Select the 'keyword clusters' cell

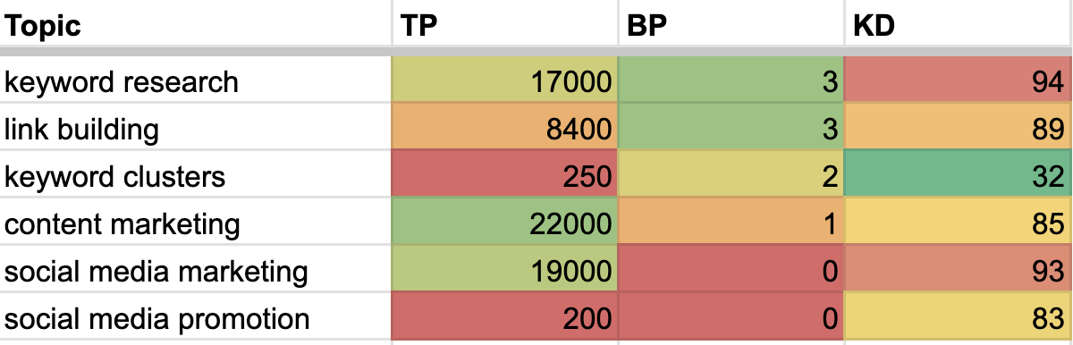click(x=196, y=177)
